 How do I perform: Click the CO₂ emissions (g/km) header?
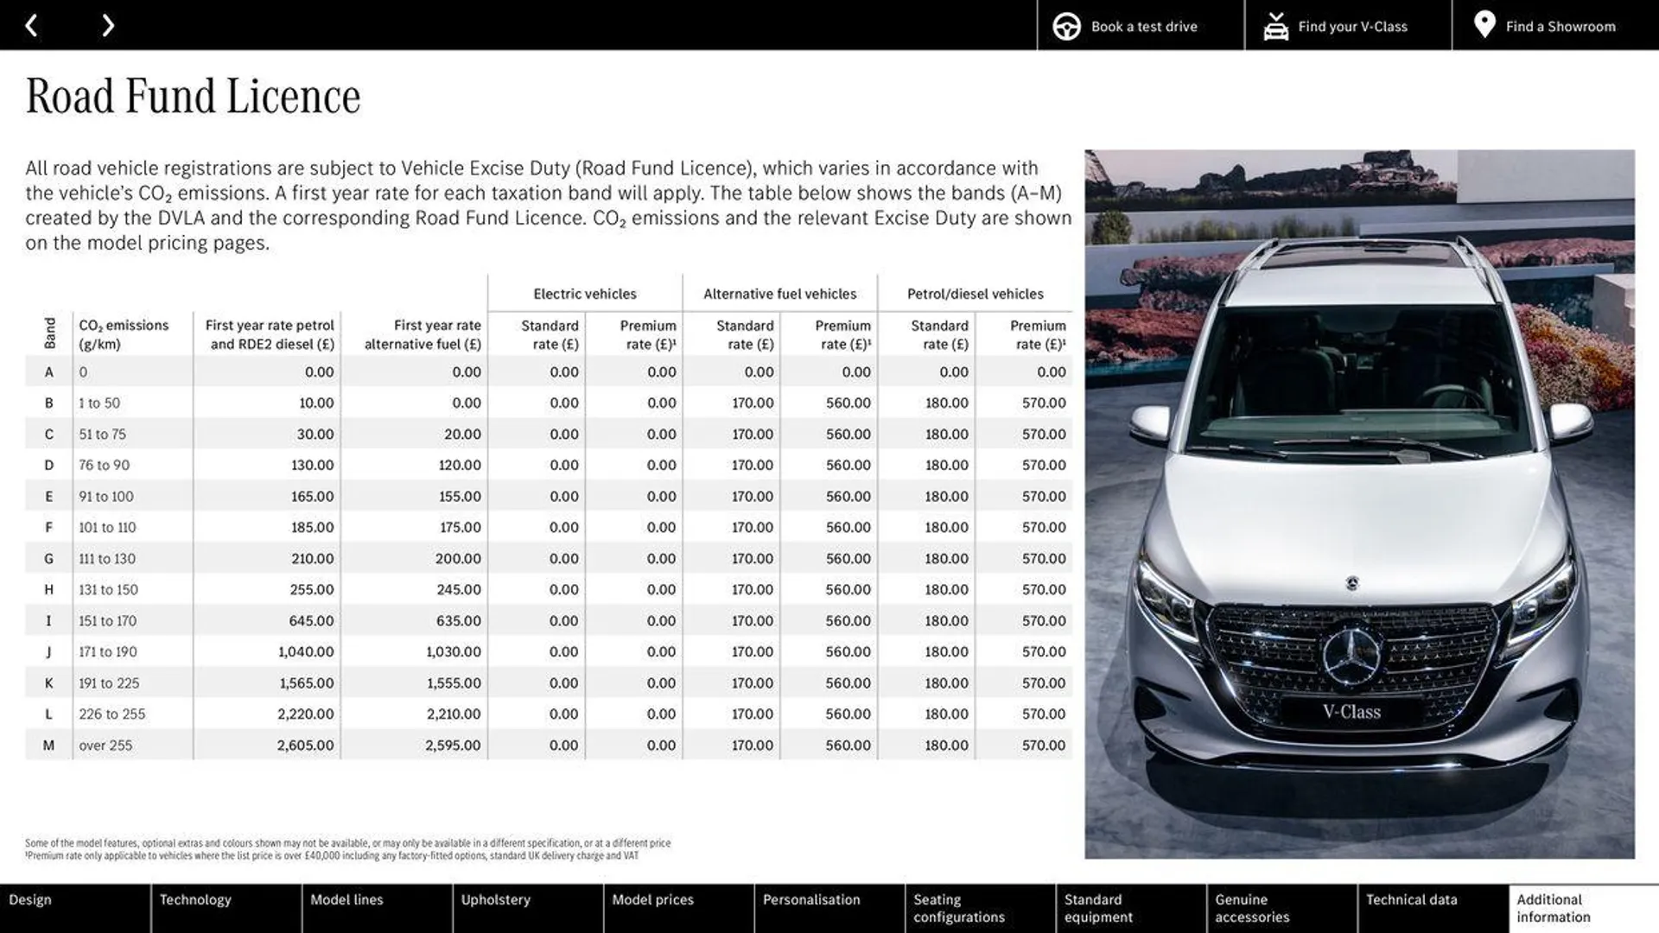[124, 334]
